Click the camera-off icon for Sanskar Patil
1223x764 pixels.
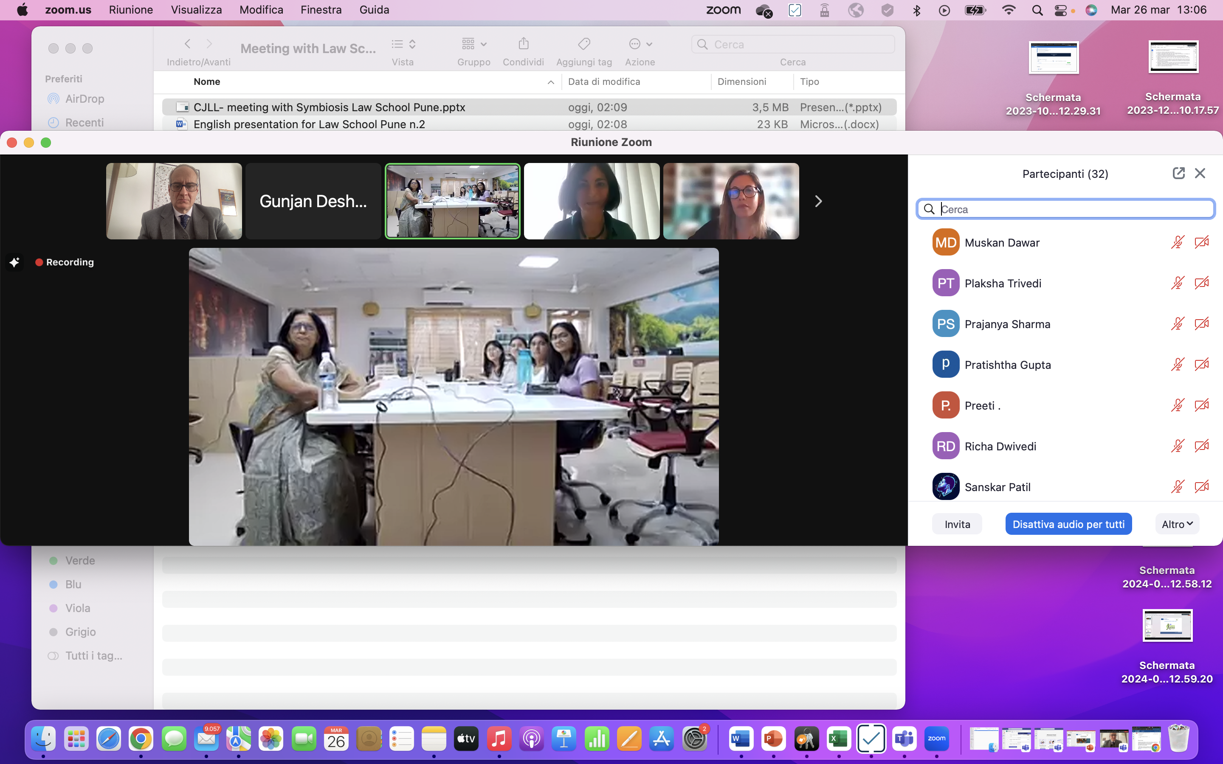[x=1201, y=486]
